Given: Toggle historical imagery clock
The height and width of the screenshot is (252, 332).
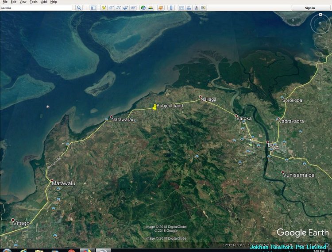Looking at the screenshot, I should pos(143,8).
